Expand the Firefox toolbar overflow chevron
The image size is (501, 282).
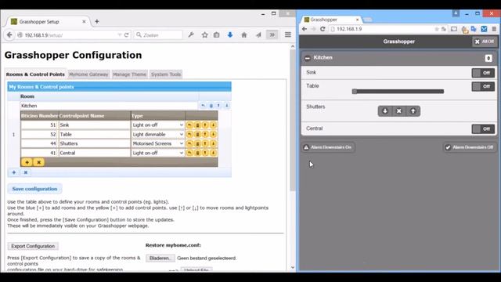pyautogui.click(x=272, y=34)
